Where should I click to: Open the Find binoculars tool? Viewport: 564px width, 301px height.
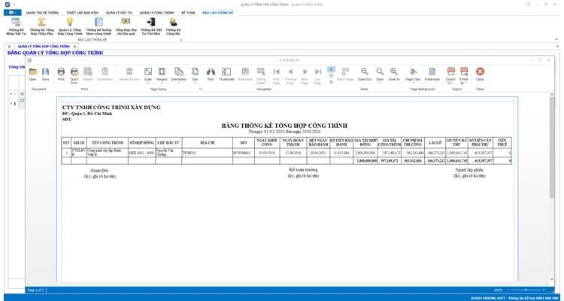tap(211, 73)
